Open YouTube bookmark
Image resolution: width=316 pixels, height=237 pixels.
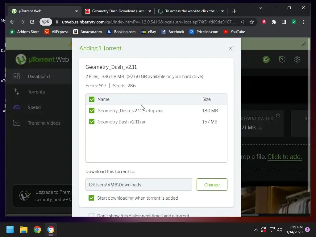pyautogui.click(x=234, y=32)
